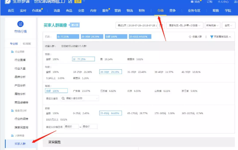This screenshot has width=238, height=150.
Task: Select age option 18-25岁 21.06%
Action: pyautogui.click(x=82, y=72)
